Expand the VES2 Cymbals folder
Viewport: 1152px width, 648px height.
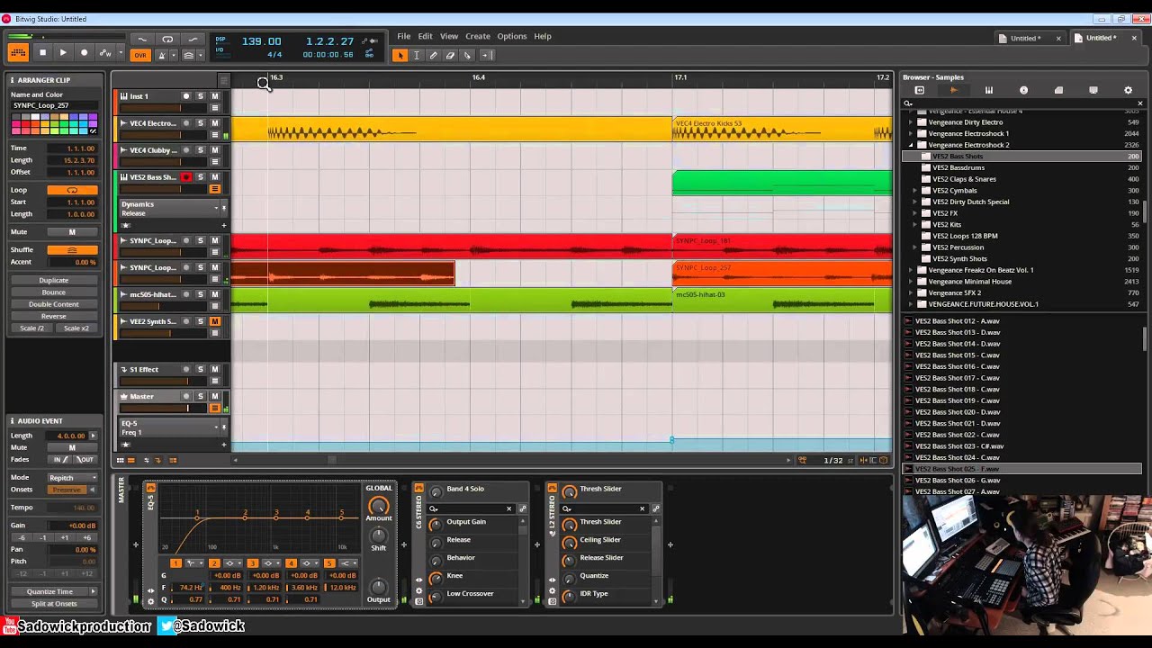[x=915, y=191]
